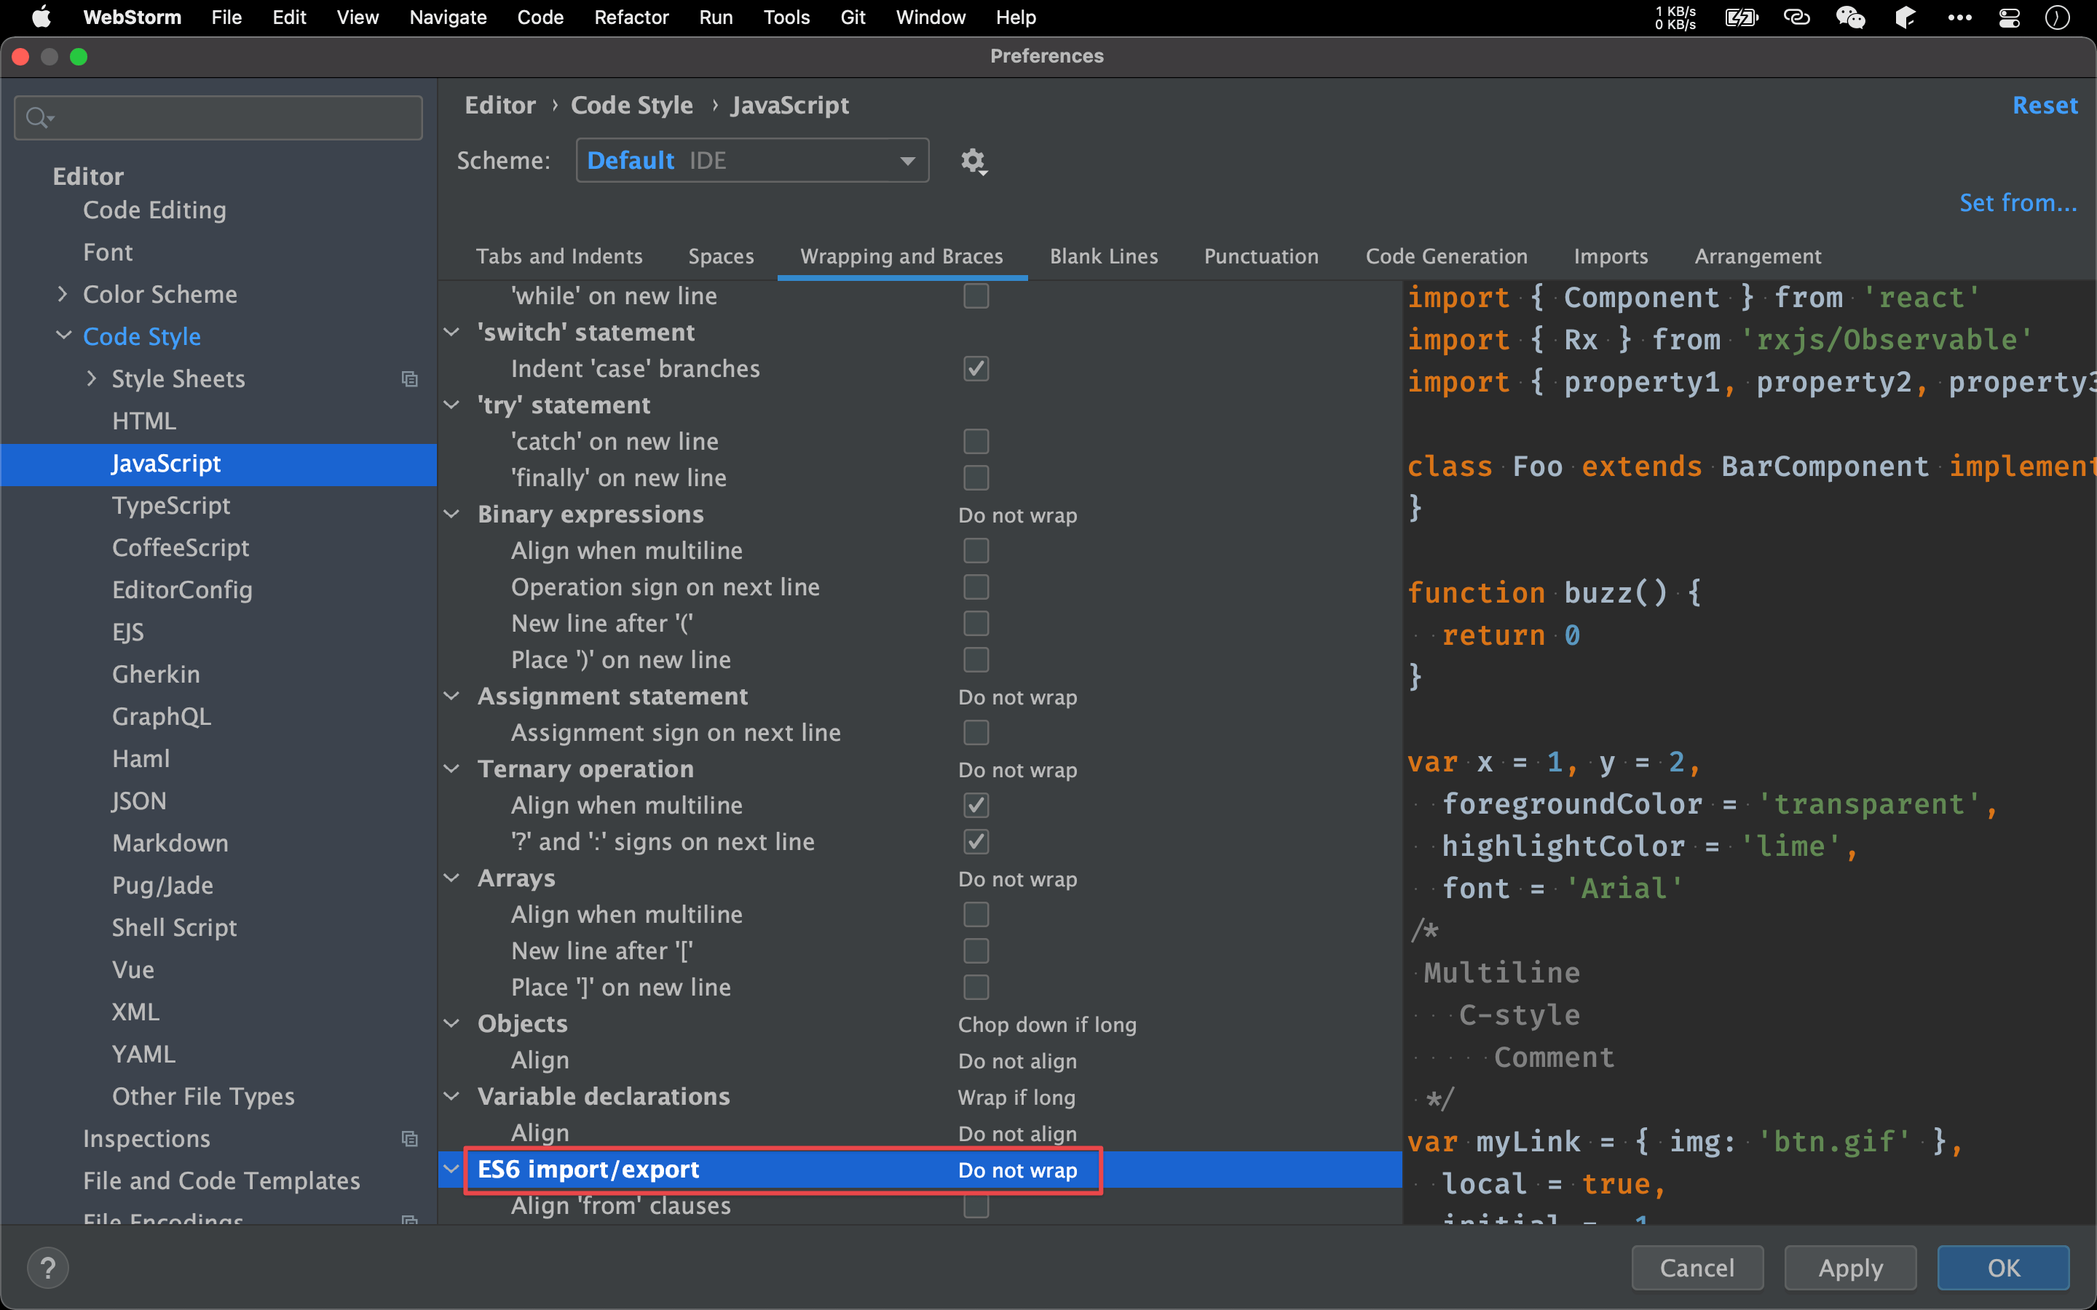Select TypeScript in the left sidebar
This screenshot has width=2097, height=1310.
[x=170, y=506]
